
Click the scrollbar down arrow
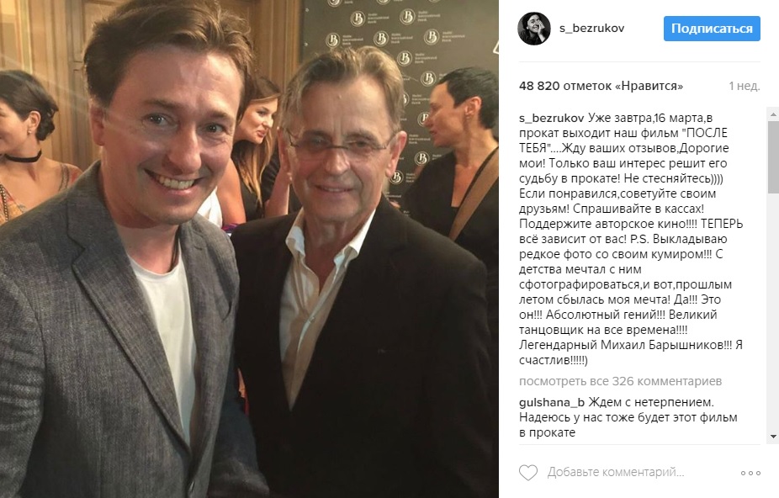pyautogui.click(x=773, y=437)
